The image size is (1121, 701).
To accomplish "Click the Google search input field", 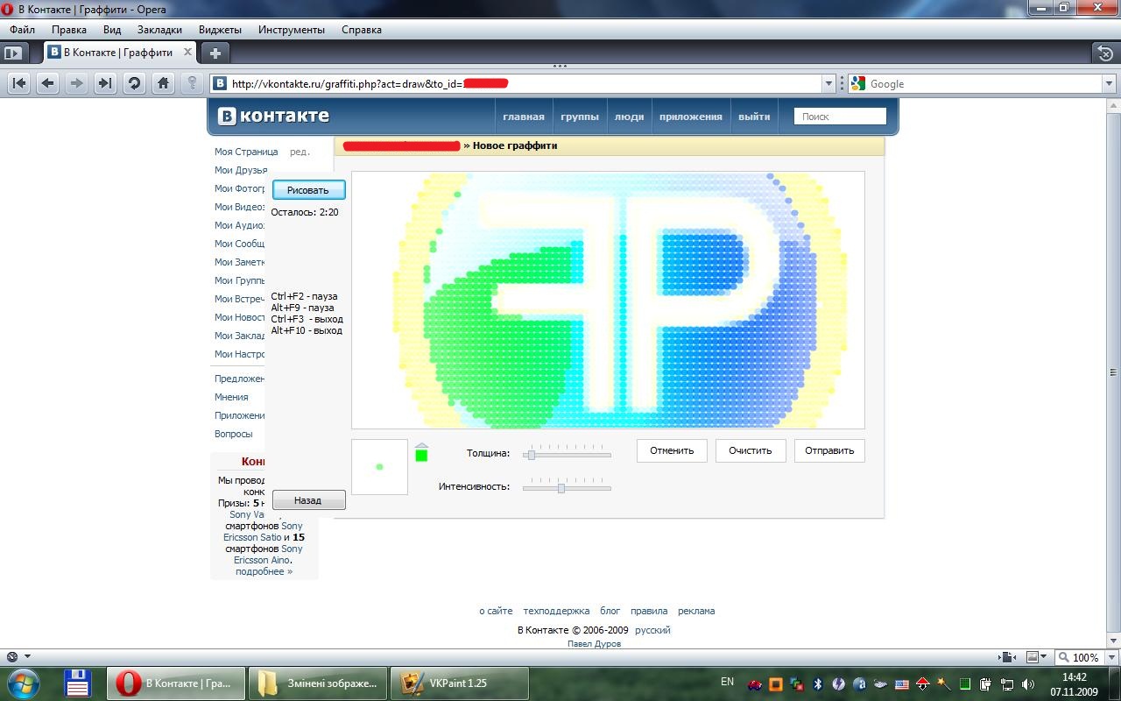I will pos(984,84).
